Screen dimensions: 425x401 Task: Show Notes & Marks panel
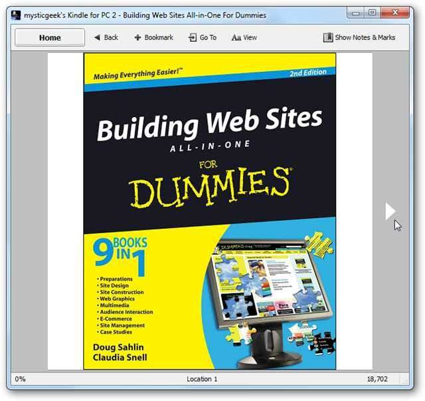click(359, 37)
